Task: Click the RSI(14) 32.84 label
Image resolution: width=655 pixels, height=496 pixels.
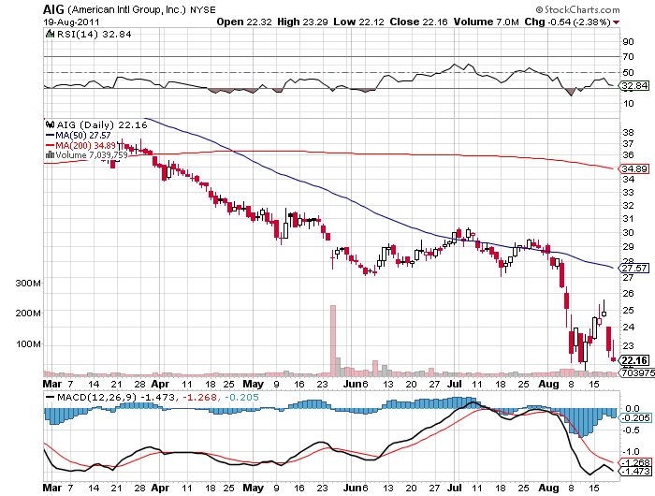Action: point(94,35)
